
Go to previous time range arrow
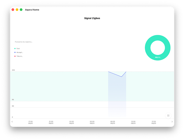click(x=12, y=122)
